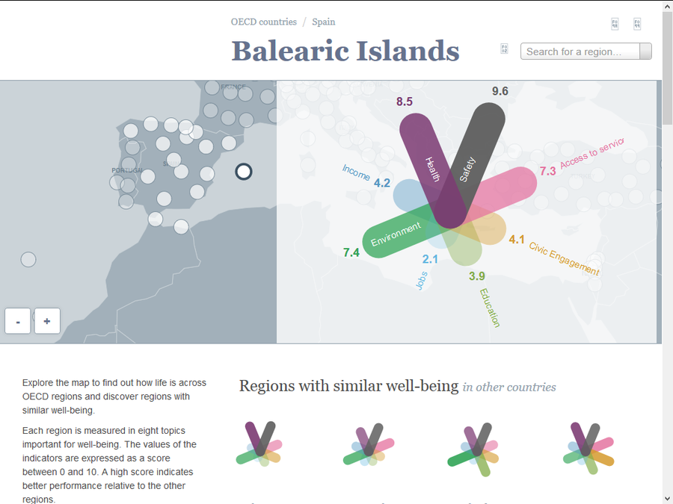Click the small icon left of the search box
The height and width of the screenshot is (504, 673).
(504, 49)
